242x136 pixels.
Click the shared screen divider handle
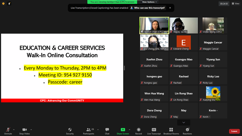[x=125, y=68]
